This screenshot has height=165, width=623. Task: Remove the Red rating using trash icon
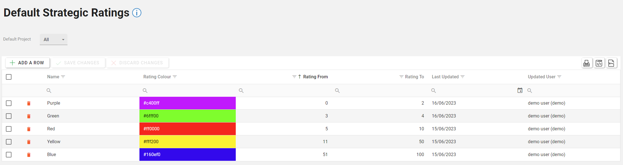29,129
